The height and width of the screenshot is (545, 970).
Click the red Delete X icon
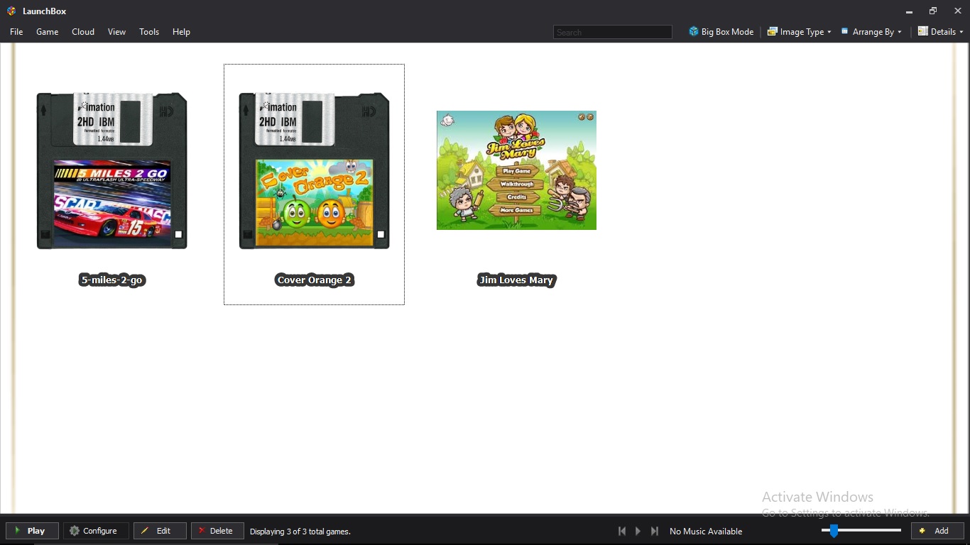[x=202, y=531]
